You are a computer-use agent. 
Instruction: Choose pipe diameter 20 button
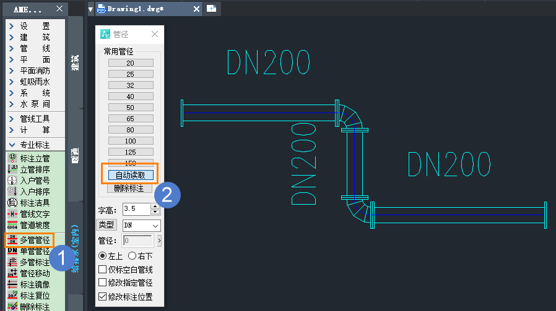click(131, 63)
